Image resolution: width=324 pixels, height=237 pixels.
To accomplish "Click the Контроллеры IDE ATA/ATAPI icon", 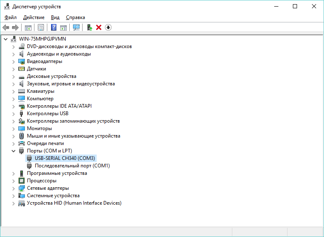I will click(22, 106).
